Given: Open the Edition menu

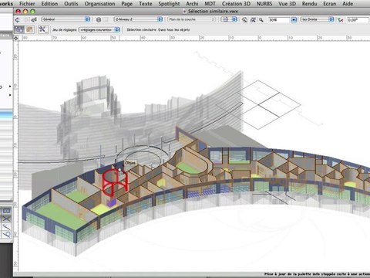Looking at the screenshot, I should [49, 4].
